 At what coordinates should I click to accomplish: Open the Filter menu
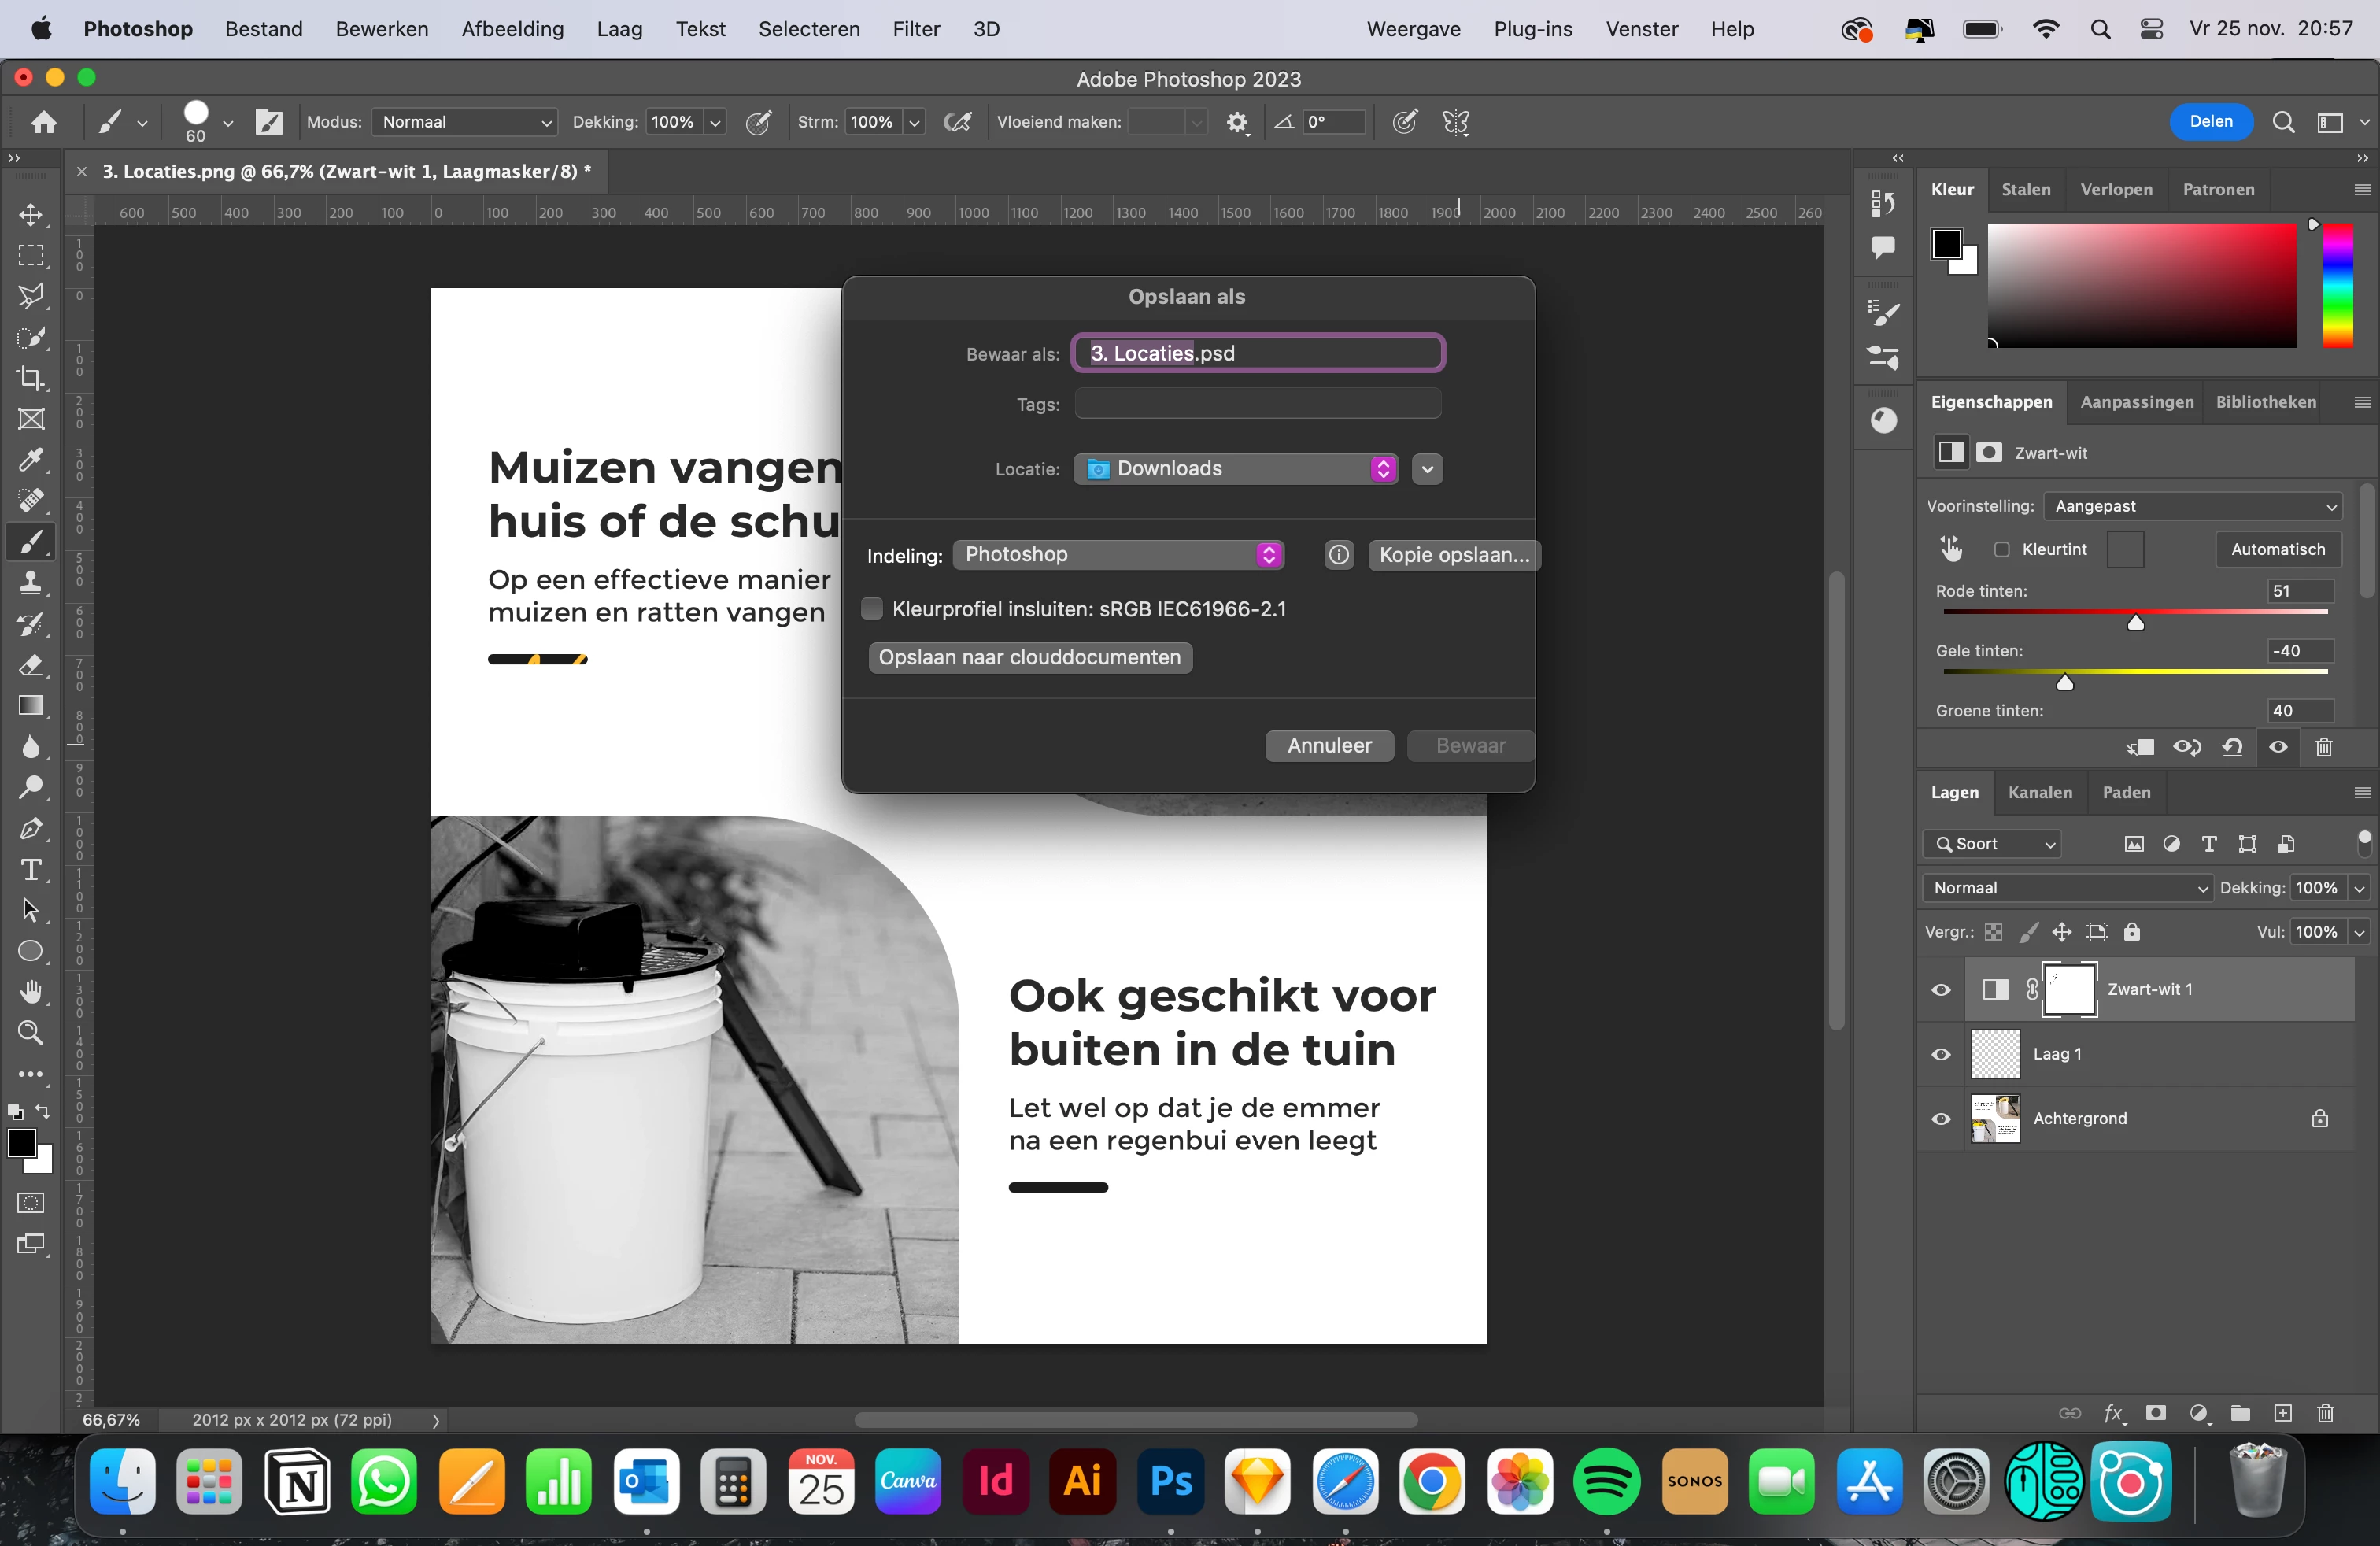[x=915, y=29]
